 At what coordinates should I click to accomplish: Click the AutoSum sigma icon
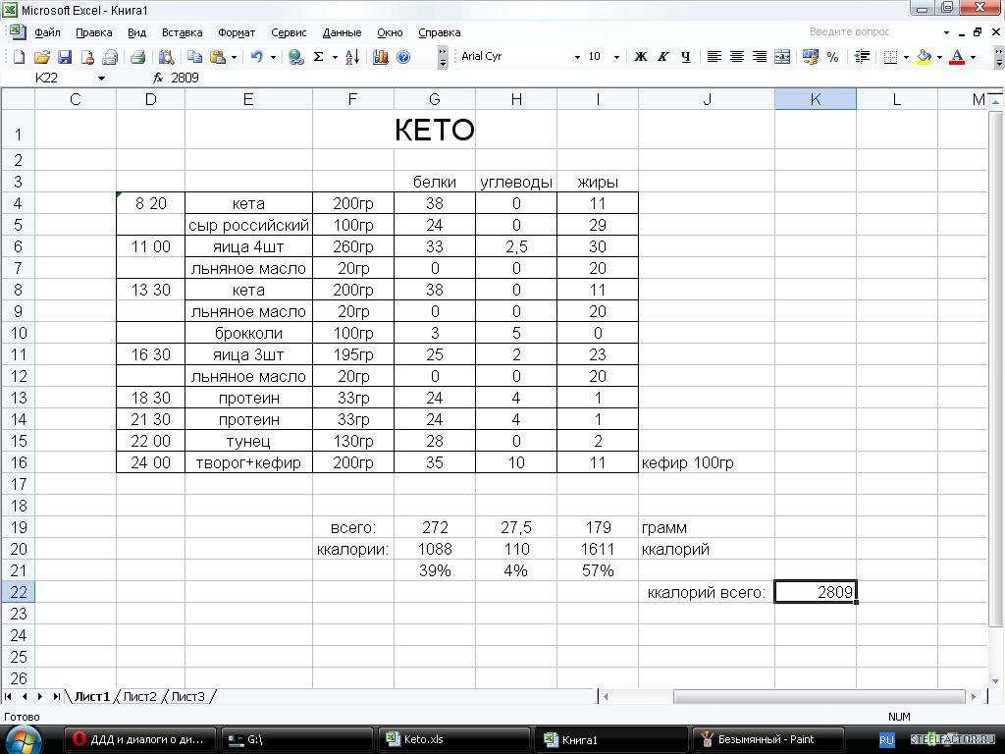(x=318, y=57)
